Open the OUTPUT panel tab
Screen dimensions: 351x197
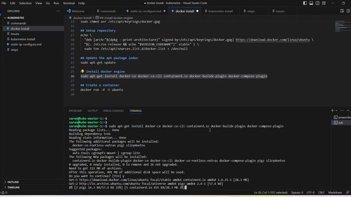point(93,111)
